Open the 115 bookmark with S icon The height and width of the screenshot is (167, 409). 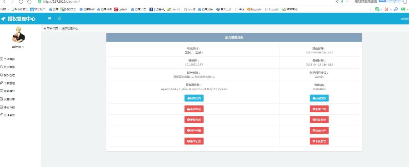[x=157, y=10]
